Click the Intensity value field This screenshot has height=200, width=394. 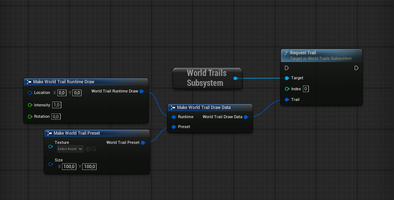57,105
